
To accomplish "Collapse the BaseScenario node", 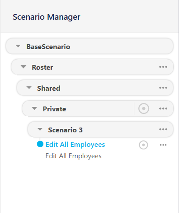I will (x=18, y=46).
